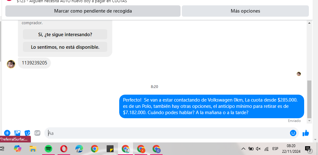Open the GIF picker icon
The image size is (318, 155).
click(x=37, y=133)
